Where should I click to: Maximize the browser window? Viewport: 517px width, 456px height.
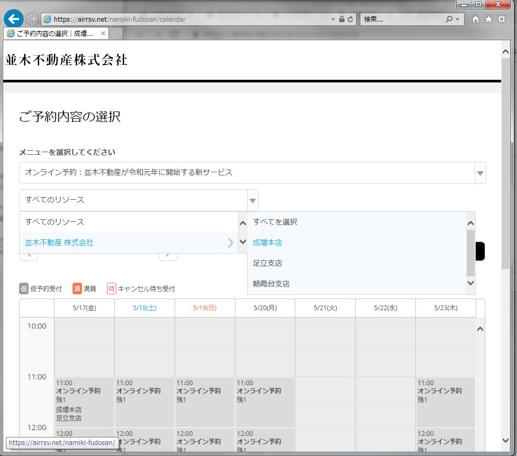(x=478, y=4)
